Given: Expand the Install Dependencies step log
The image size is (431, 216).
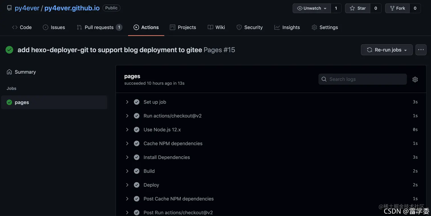Looking at the screenshot, I should pyautogui.click(x=127, y=157).
